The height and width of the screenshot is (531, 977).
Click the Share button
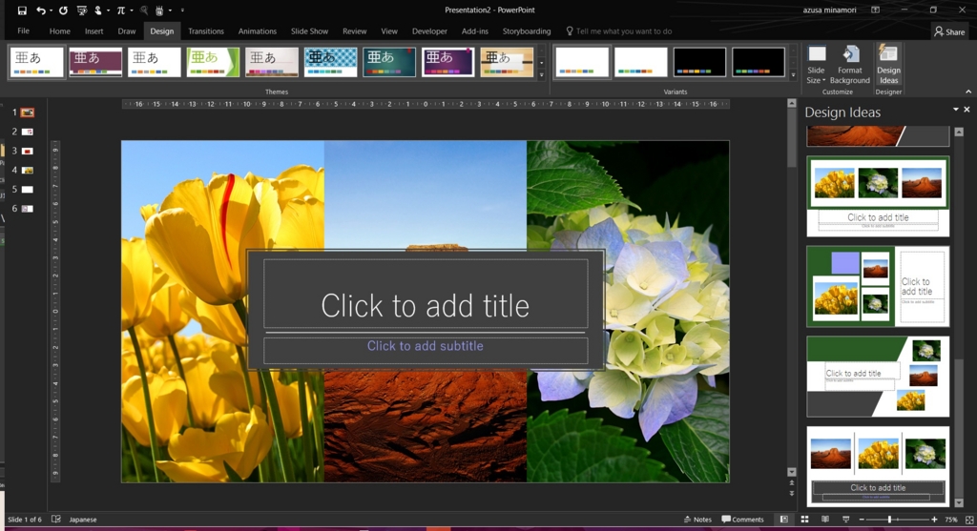tap(949, 31)
